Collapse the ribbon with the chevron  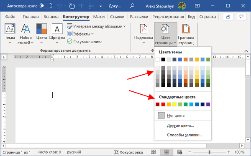point(246,51)
